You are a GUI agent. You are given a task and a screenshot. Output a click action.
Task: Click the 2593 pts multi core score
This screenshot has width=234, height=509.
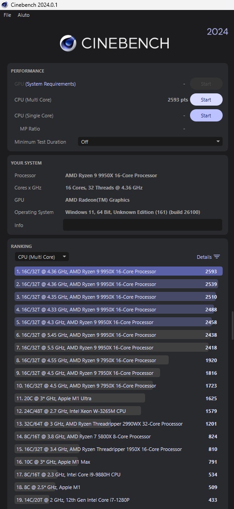pos(178,100)
